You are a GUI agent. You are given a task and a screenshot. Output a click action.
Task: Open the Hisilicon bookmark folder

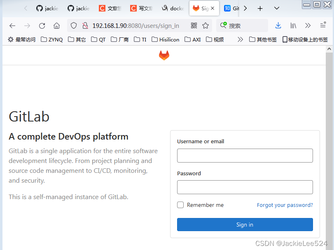pos(166,39)
